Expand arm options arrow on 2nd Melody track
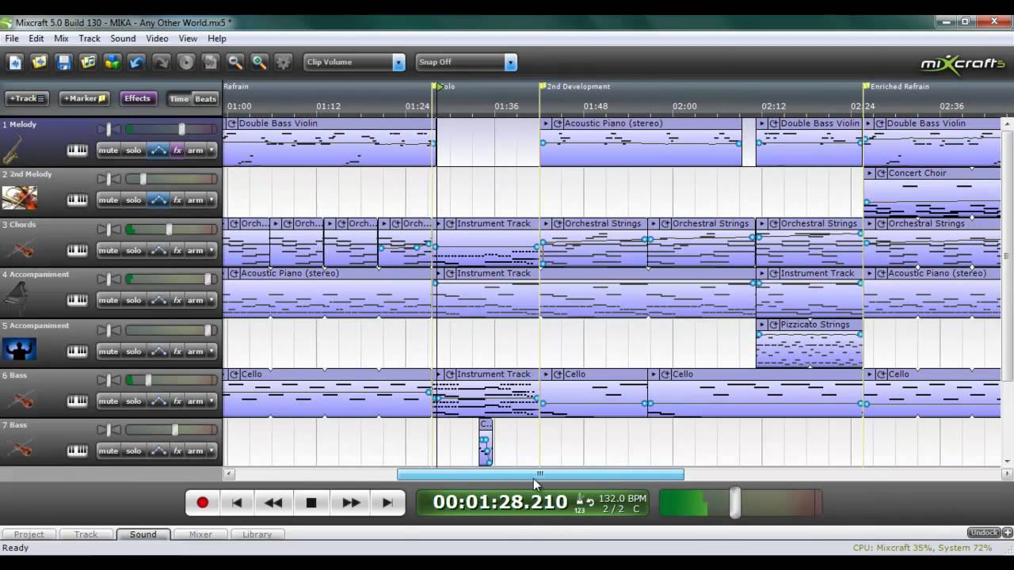The image size is (1014, 570). pos(212,200)
